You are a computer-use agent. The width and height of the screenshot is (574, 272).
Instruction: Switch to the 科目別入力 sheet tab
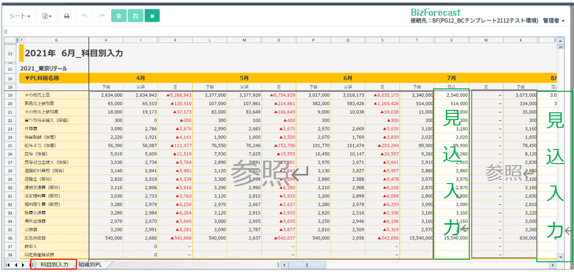(x=54, y=265)
